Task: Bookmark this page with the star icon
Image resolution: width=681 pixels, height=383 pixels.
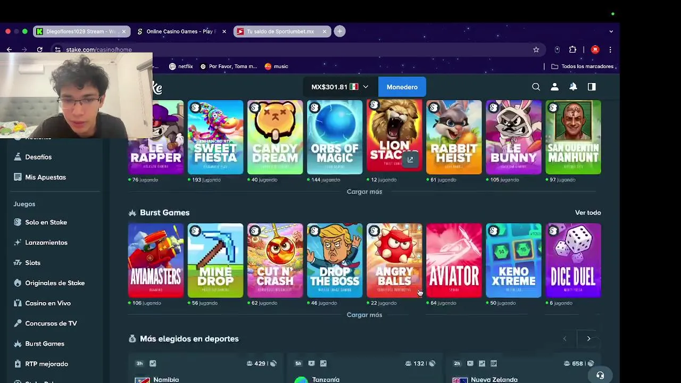Action: (536, 49)
